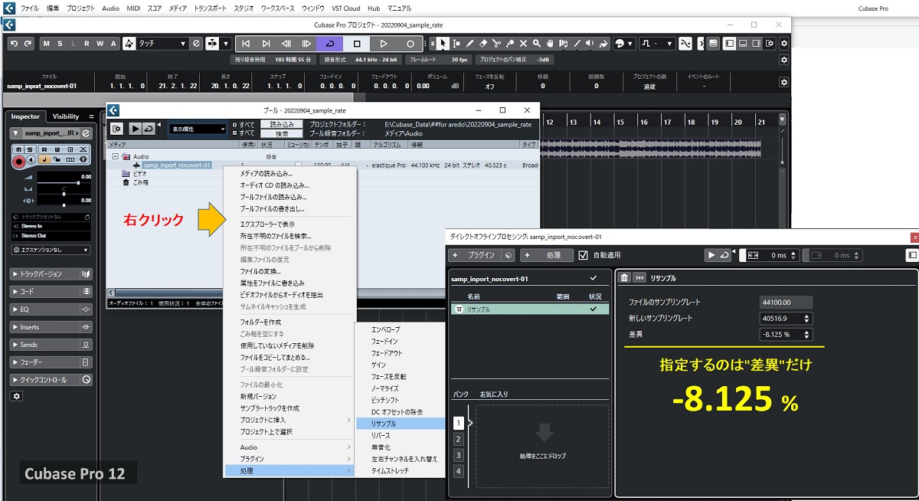
Task: Open the お気に入り favorites tab
Action: [x=493, y=394]
